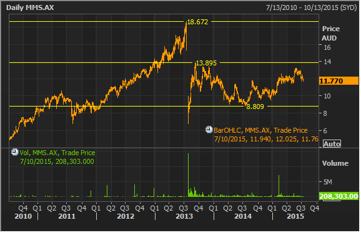
Task: Click the 2014 year label on time axis
Action: pyautogui.click(x=243, y=216)
